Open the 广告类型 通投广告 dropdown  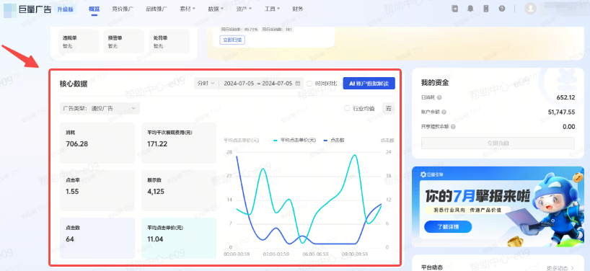coord(100,108)
